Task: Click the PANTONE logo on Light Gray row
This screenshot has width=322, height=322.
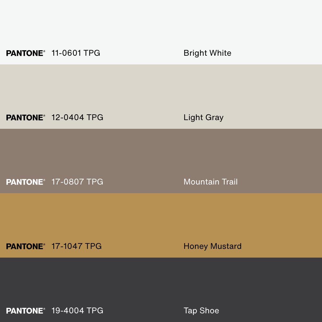Action: (26, 118)
